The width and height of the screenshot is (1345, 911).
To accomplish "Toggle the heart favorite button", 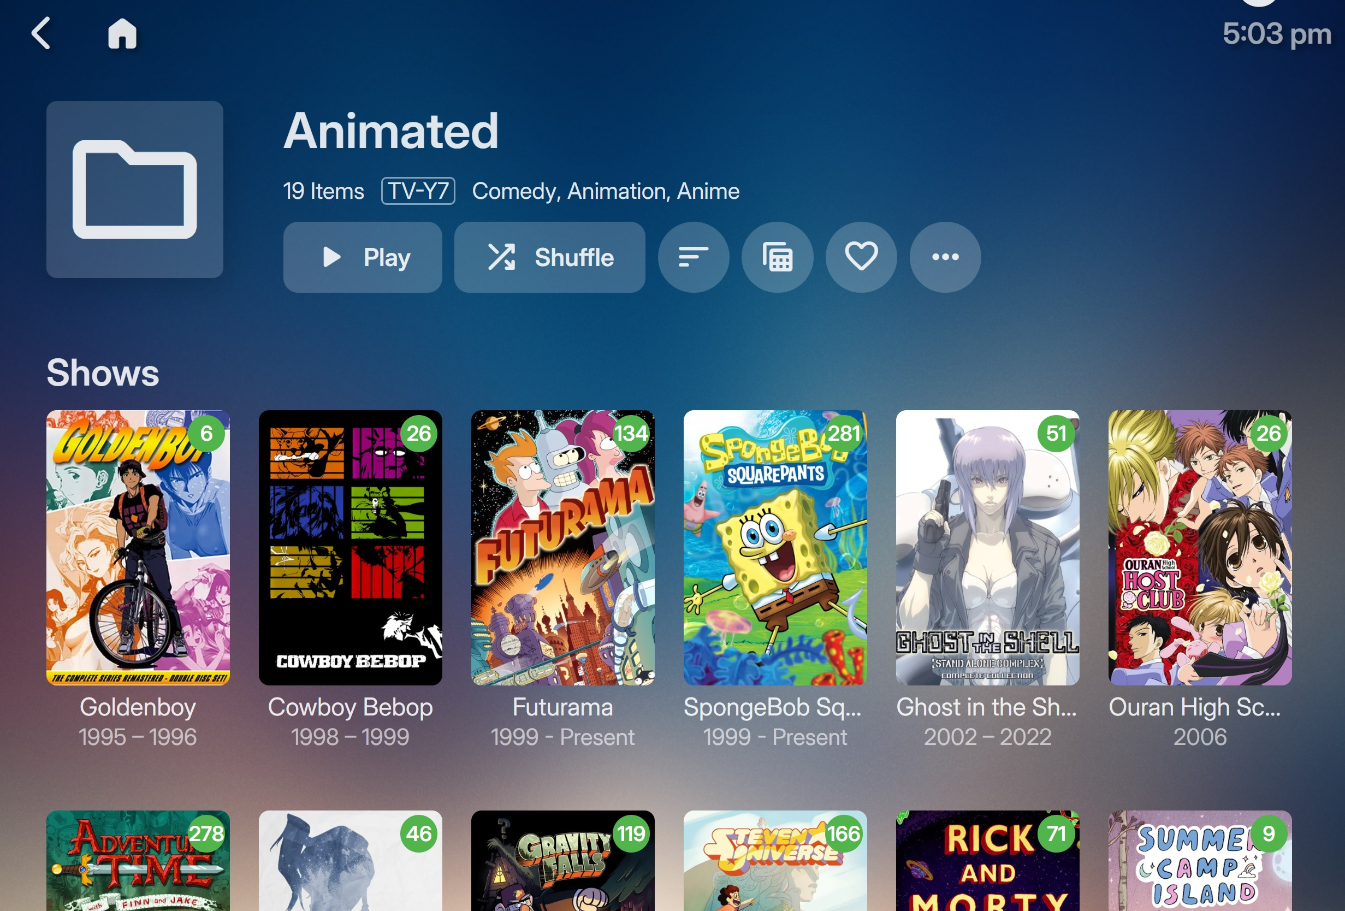I will (861, 257).
